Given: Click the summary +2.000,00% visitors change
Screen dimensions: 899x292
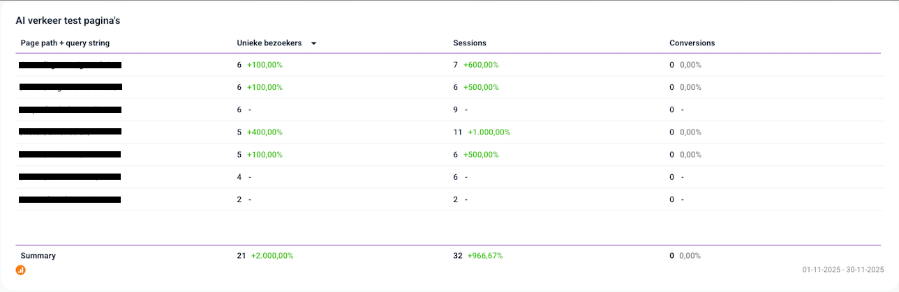Looking at the screenshot, I should [x=272, y=256].
